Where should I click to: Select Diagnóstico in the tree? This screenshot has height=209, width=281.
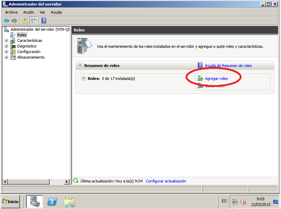click(x=27, y=46)
